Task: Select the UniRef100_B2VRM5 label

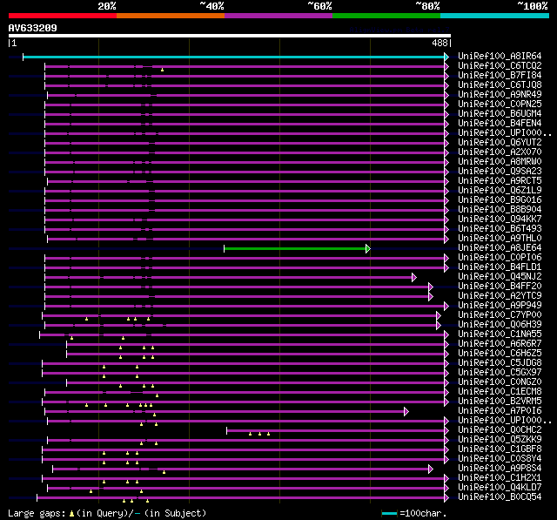Action: tap(500, 402)
